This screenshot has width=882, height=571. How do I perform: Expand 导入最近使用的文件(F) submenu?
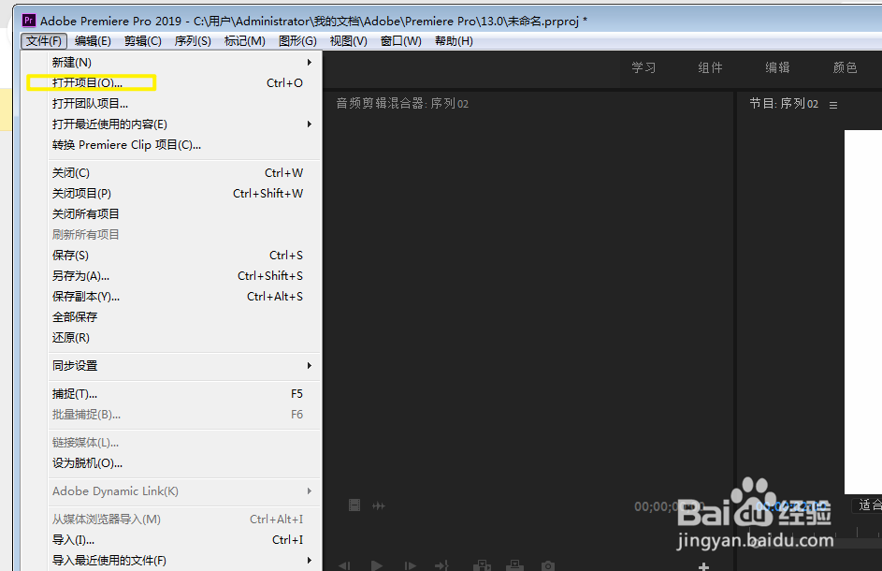click(171, 561)
